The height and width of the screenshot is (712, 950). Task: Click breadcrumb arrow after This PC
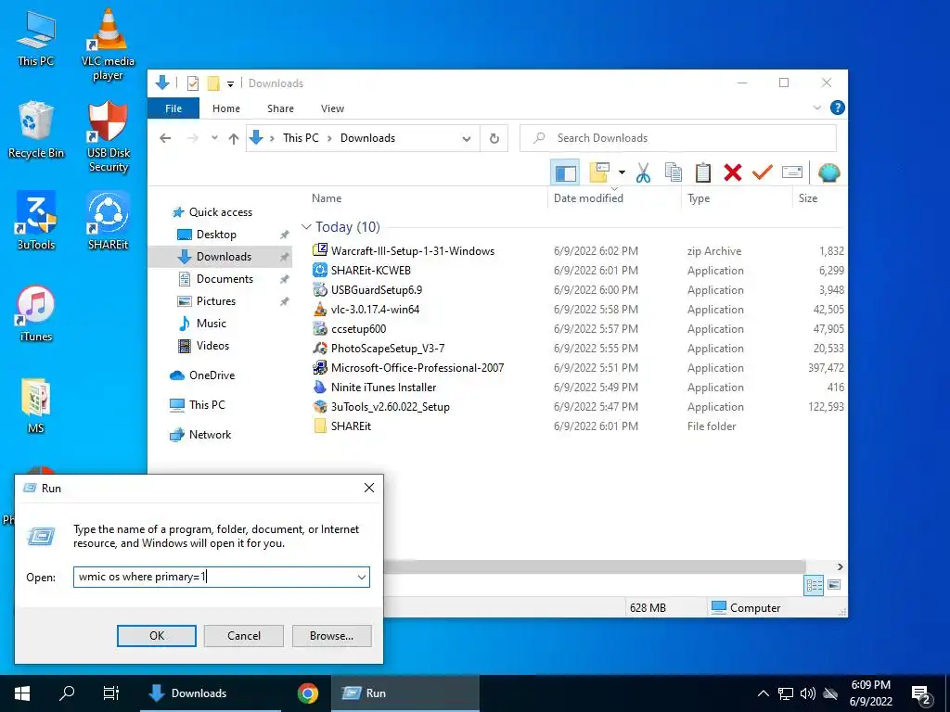click(x=329, y=139)
